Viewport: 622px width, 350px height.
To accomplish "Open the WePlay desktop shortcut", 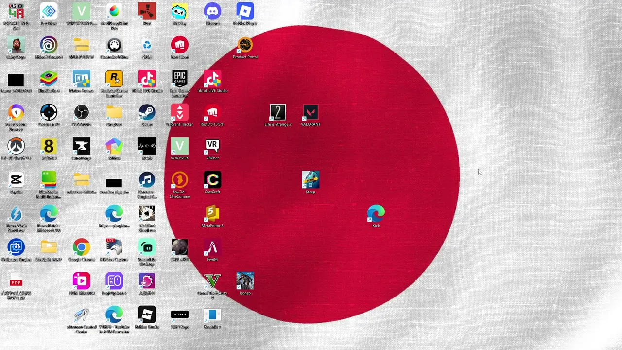I will click(180, 11).
